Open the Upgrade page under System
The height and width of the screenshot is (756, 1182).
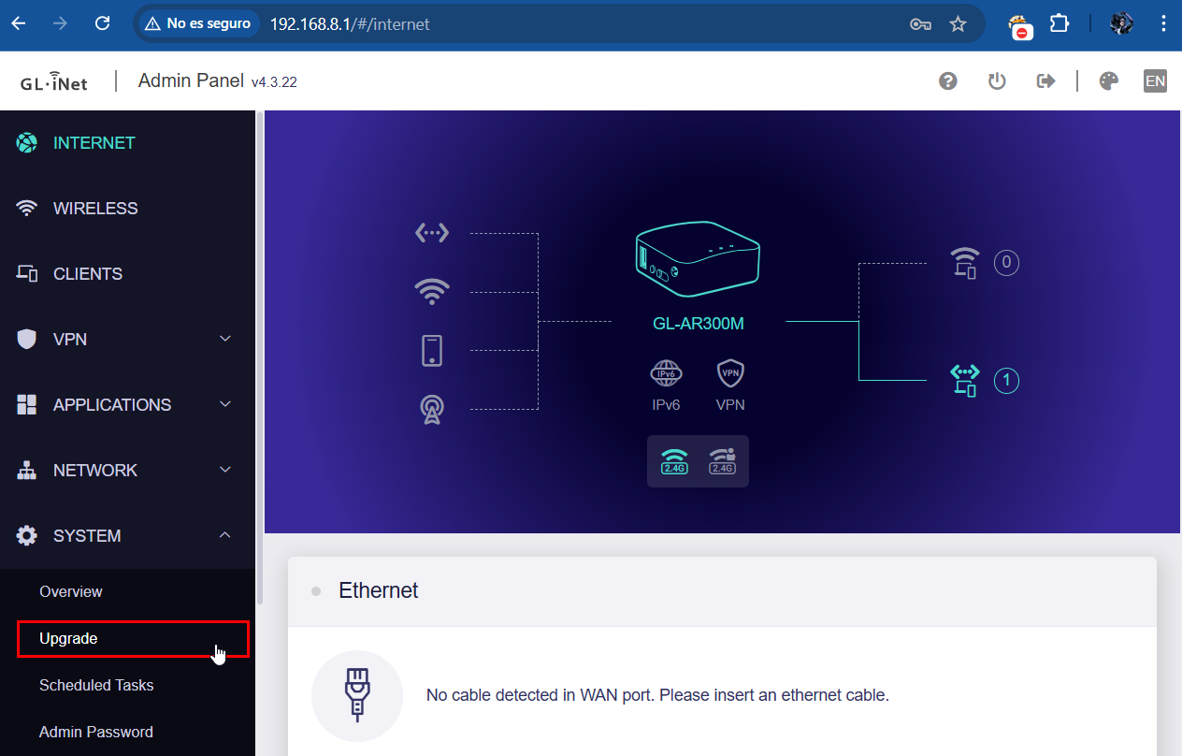[69, 639]
